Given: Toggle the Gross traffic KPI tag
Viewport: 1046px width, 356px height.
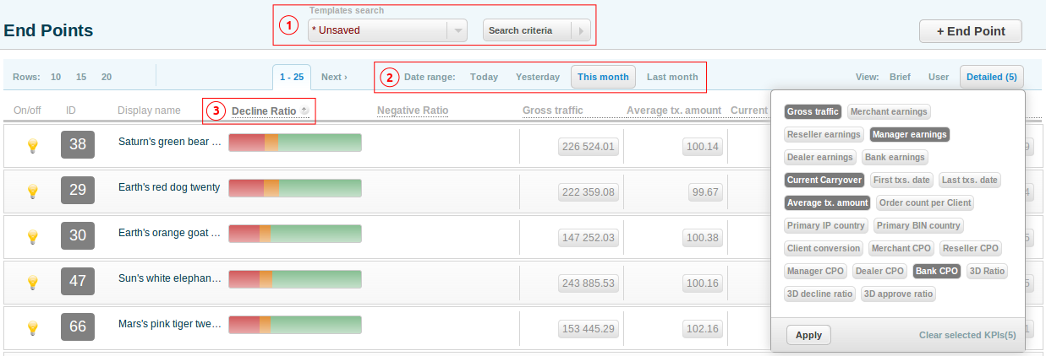Looking at the screenshot, I should click(812, 111).
